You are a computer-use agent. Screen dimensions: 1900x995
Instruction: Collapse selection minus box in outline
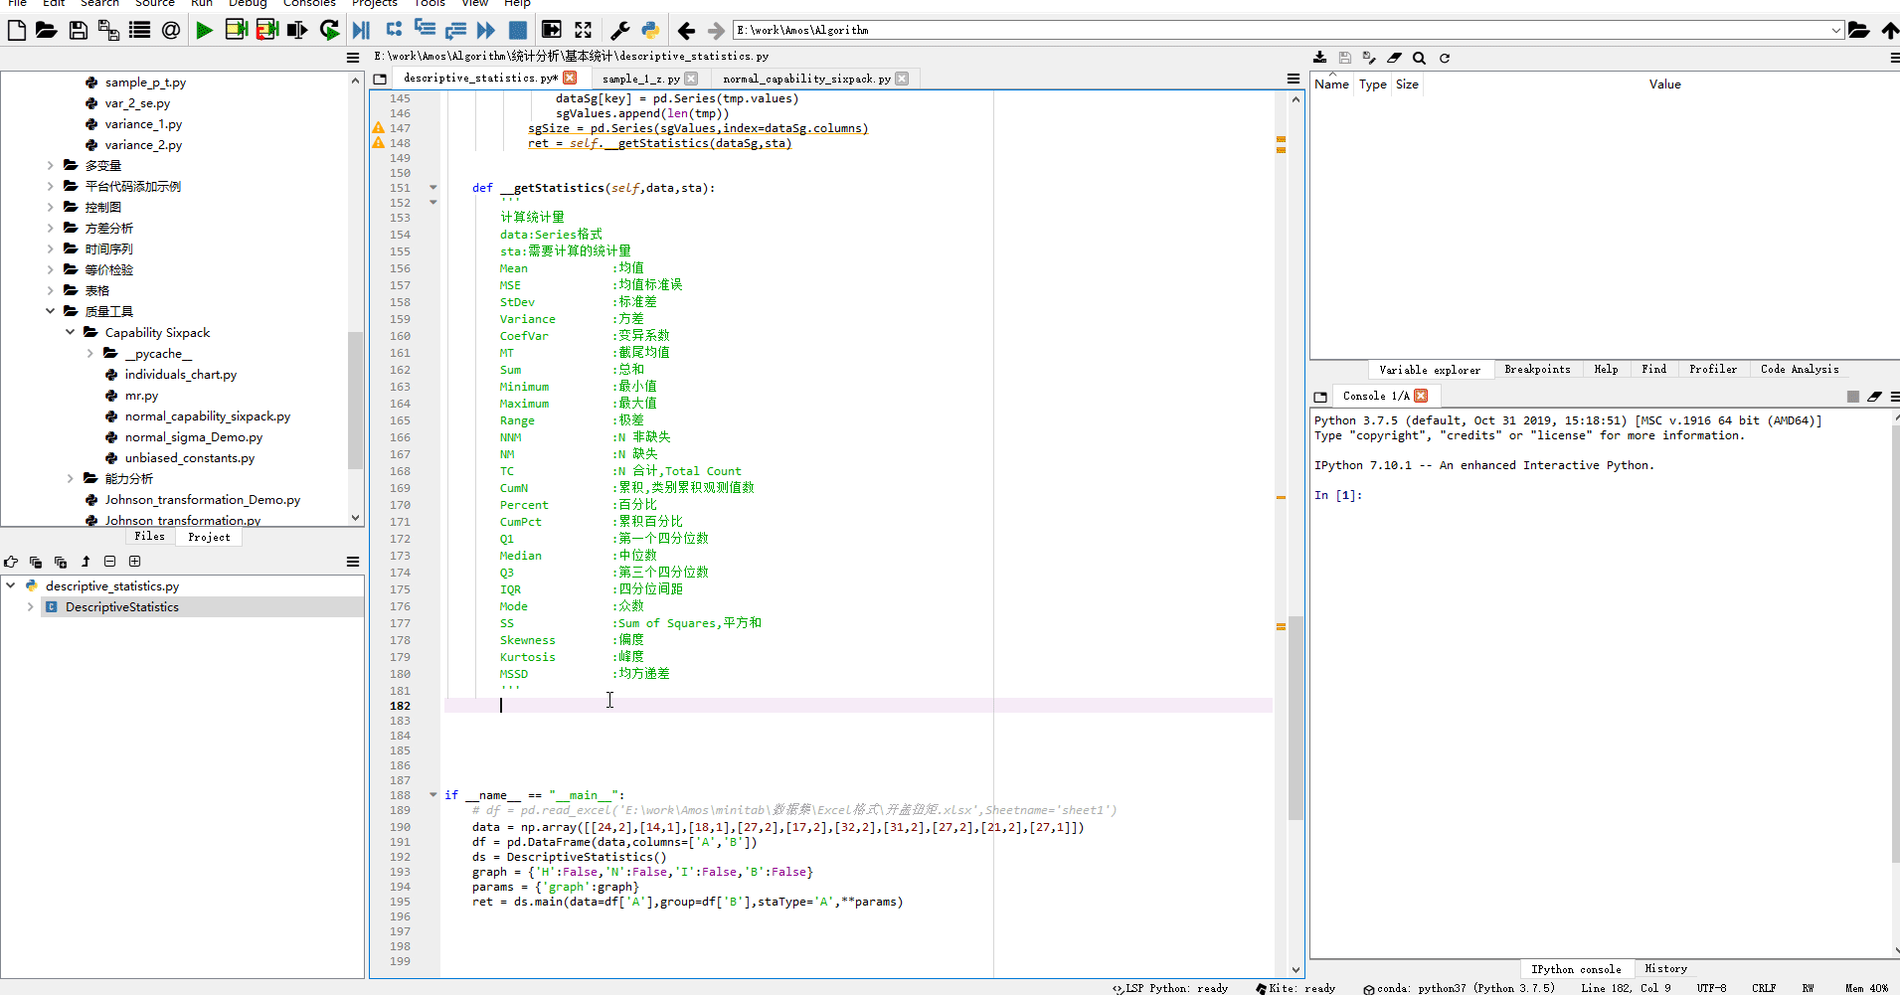[x=110, y=562]
